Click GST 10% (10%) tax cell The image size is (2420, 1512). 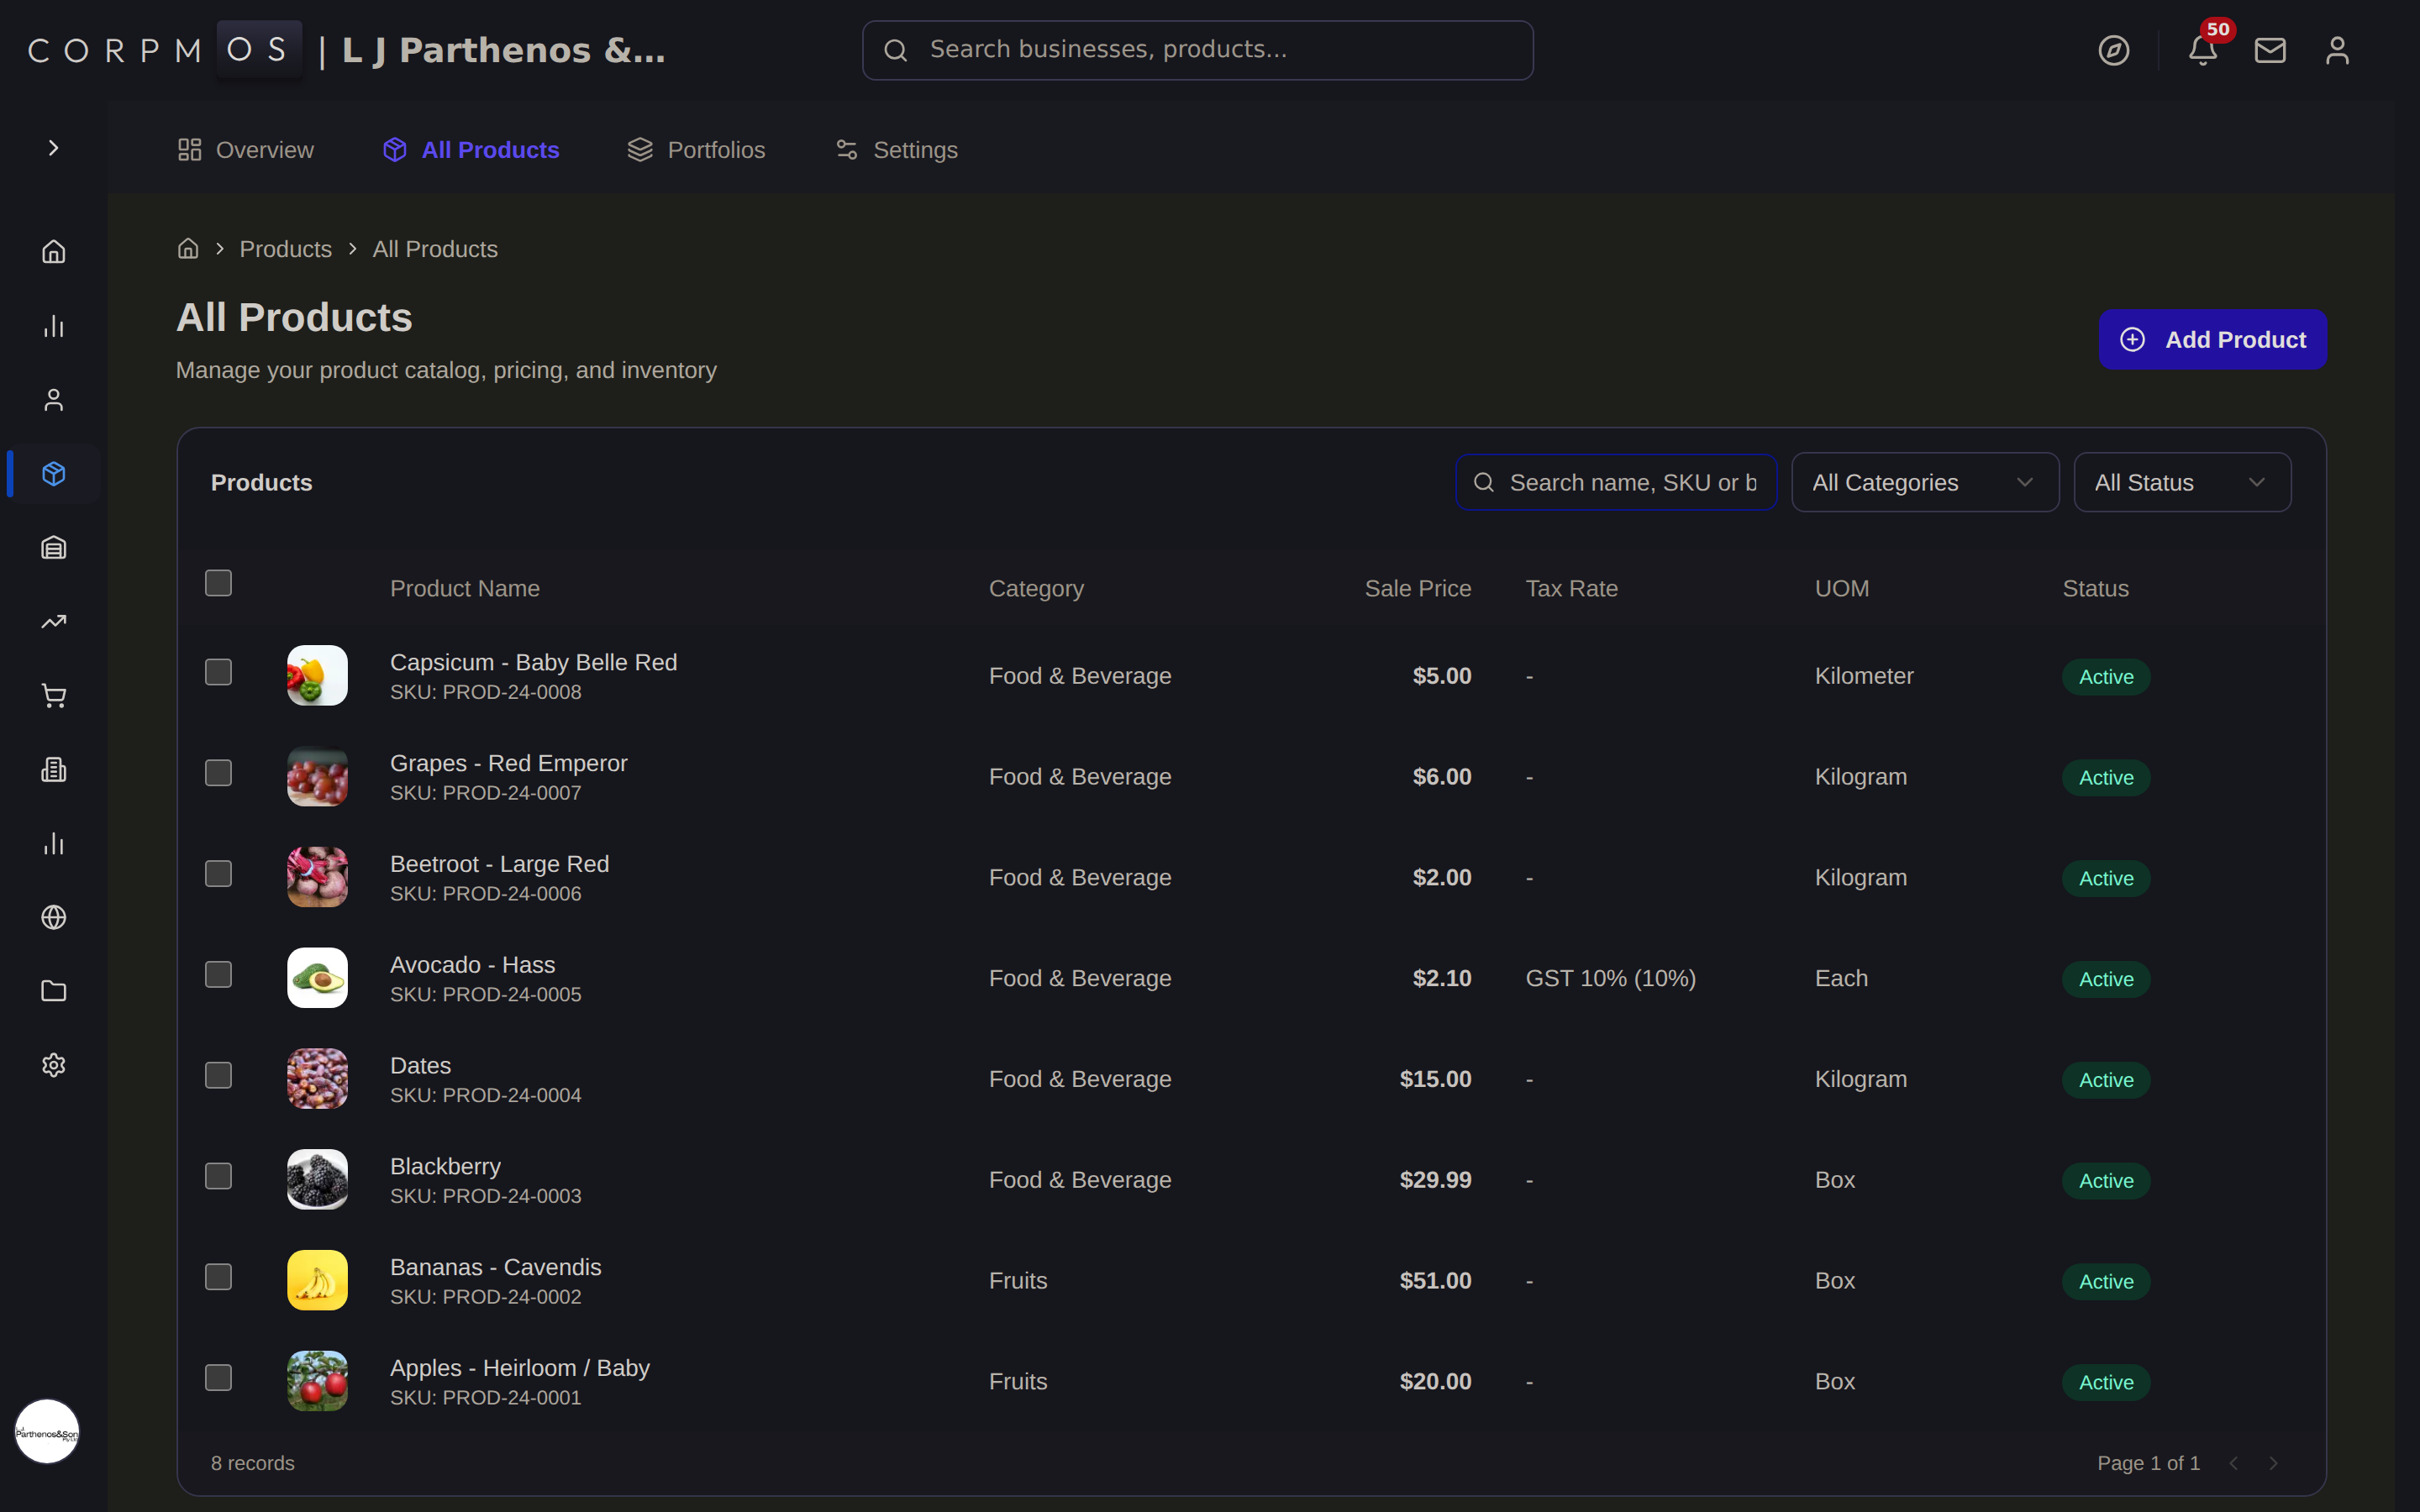[1610, 979]
